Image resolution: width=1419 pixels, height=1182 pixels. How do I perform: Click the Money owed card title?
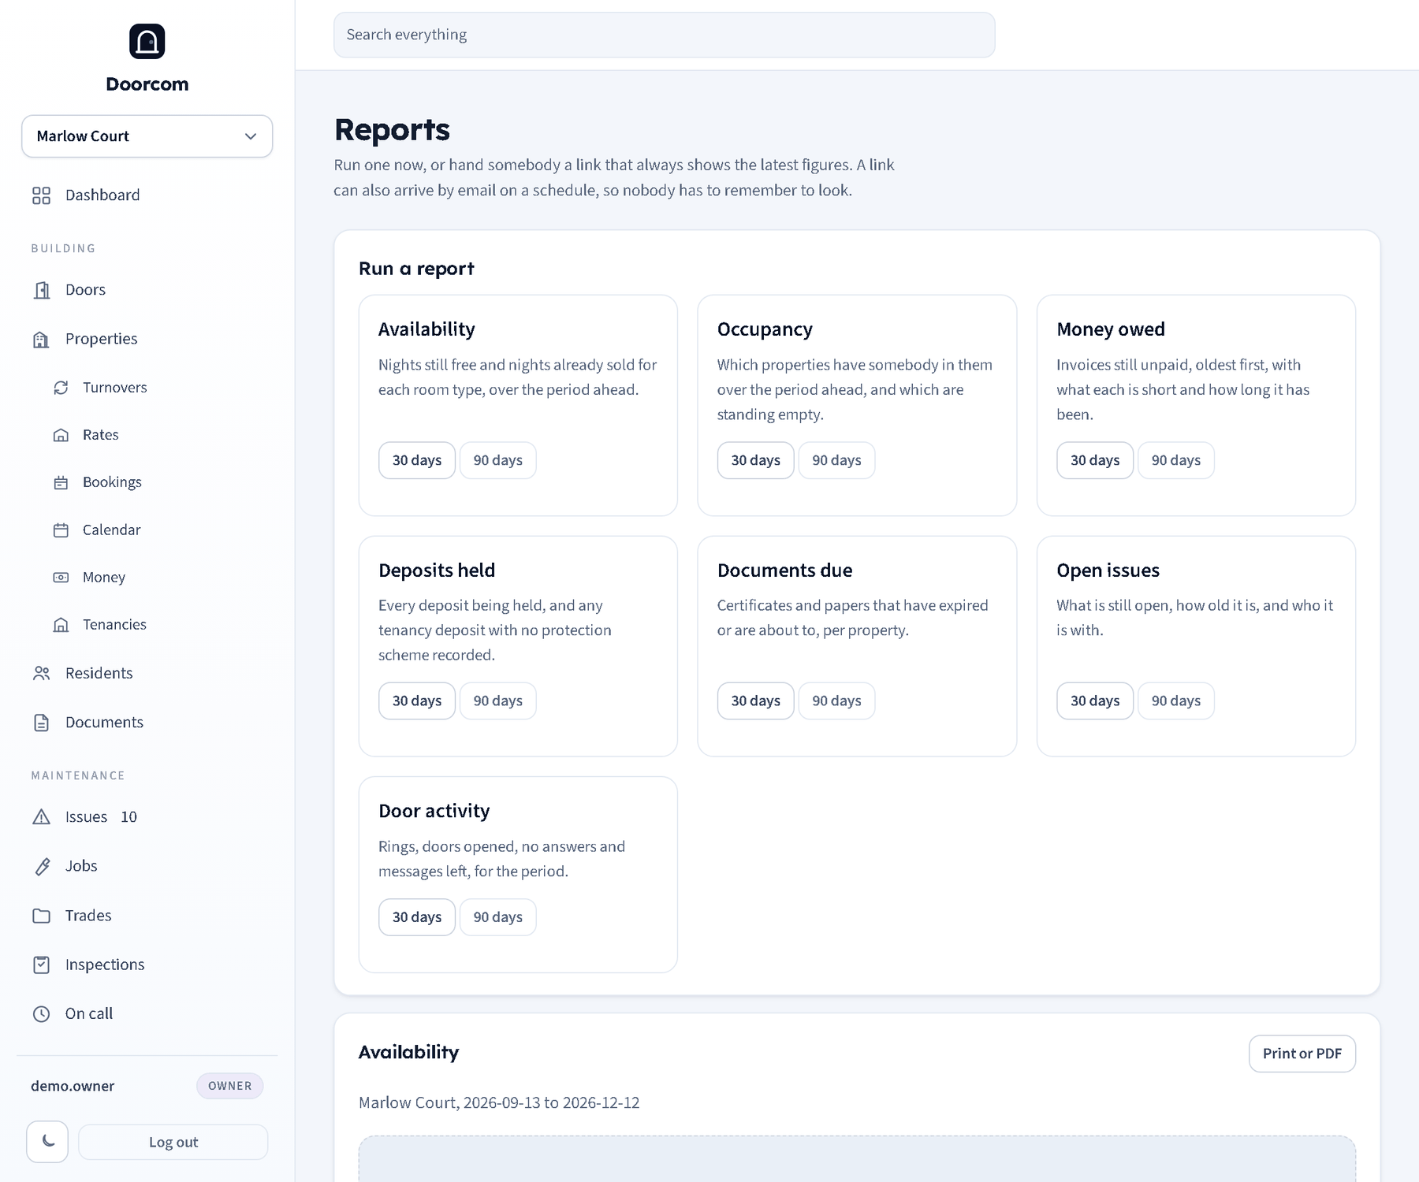click(x=1110, y=329)
